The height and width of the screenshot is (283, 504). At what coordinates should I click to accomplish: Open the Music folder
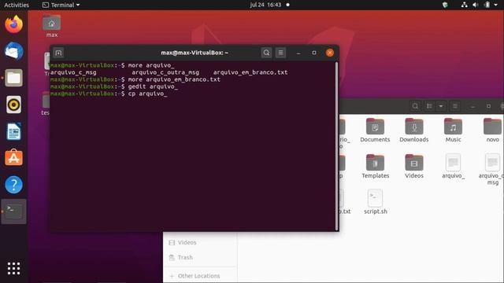pos(454,130)
